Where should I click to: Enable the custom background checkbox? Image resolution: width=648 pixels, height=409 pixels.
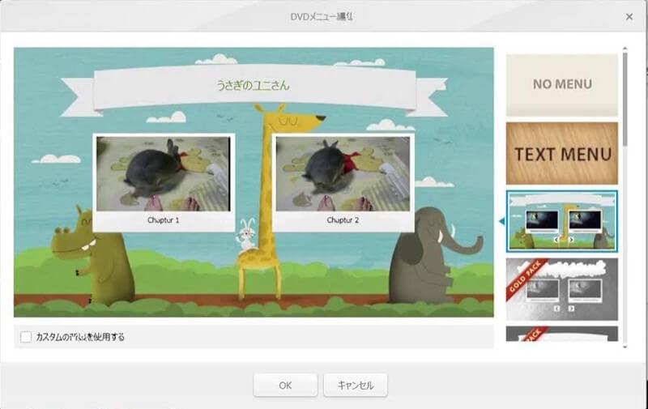[x=26, y=336]
